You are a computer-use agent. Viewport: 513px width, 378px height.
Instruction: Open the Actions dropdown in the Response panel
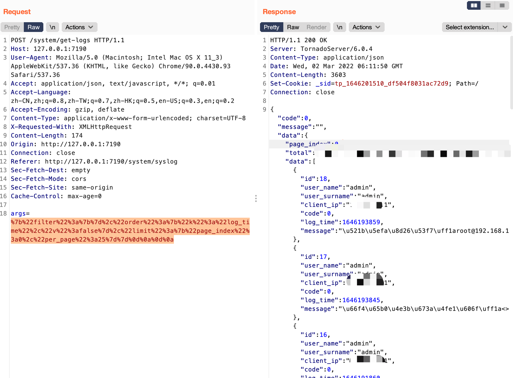pos(366,27)
